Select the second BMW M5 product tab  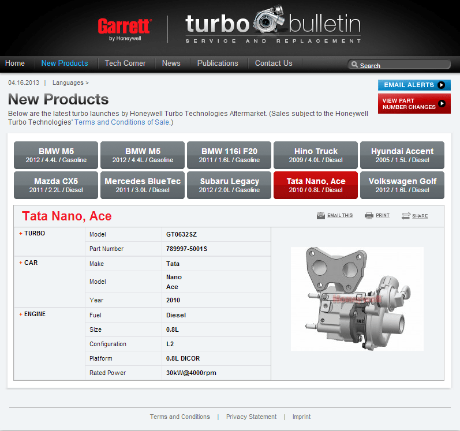pyautogui.click(x=143, y=155)
